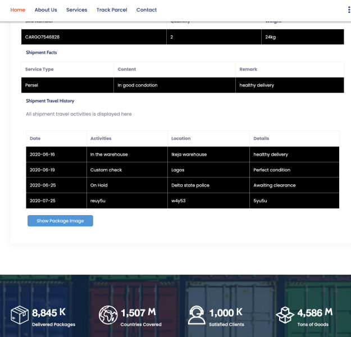Go to the Services menu item

click(x=76, y=10)
